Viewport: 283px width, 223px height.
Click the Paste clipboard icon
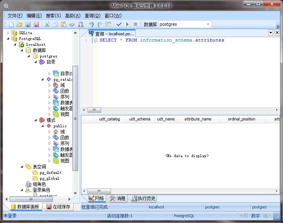pos(64,24)
